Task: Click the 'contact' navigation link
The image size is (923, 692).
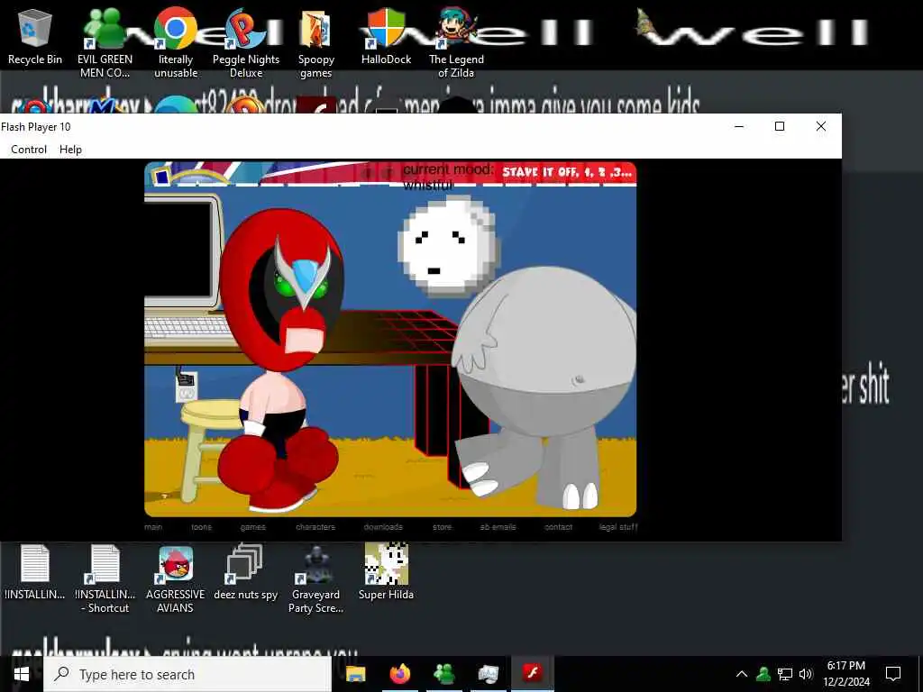Action: tap(559, 526)
